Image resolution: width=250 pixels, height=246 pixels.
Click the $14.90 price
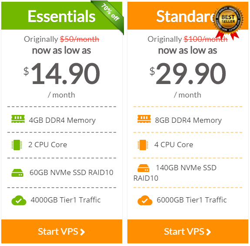(x=62, y=74)
